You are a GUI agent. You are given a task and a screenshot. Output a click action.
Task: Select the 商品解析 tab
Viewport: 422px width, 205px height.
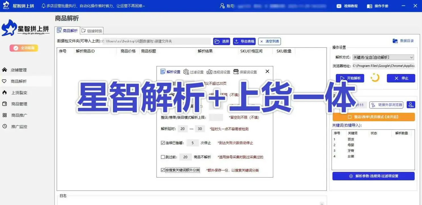67,30
